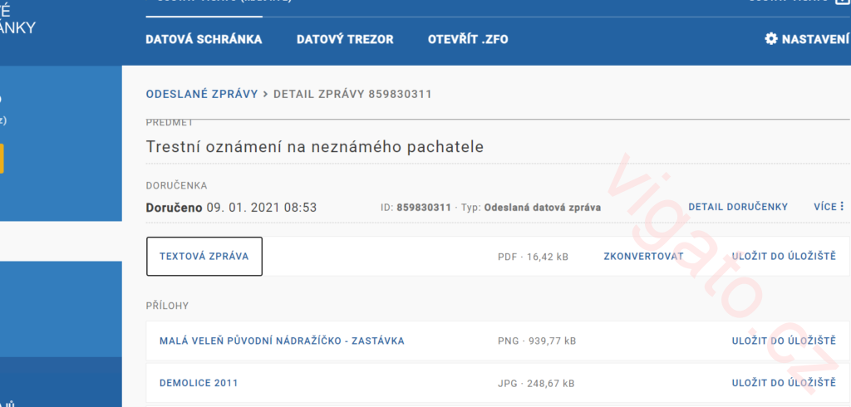This screenshot has height=407, width=851.
Task: Go back to Odeslané zprávy breadcrumb
Action: tap(202, 94)
